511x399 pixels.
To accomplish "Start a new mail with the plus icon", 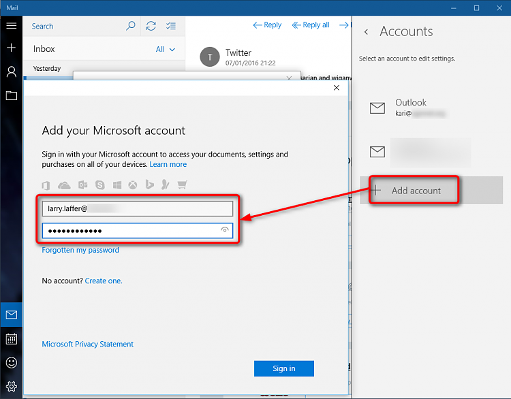I will 12,48.
